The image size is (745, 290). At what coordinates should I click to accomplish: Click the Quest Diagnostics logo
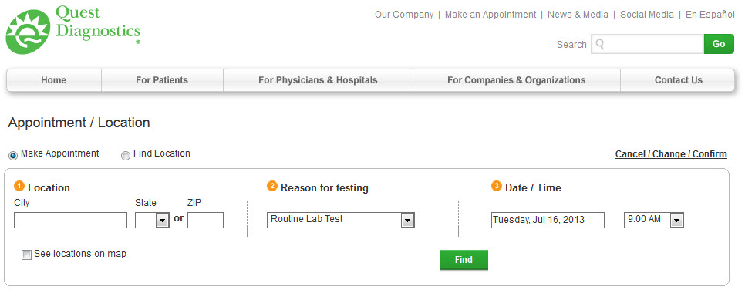(73, 29)
